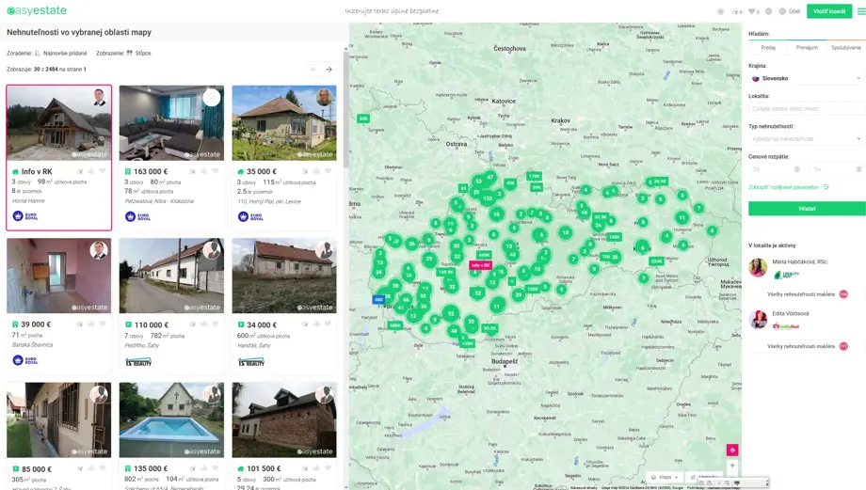The width and height of the screenshot is (866, 490).
Task: Click Euro Royal logo under 39 000 € listing
Action: pyautogui.click(x=25, y=360)
